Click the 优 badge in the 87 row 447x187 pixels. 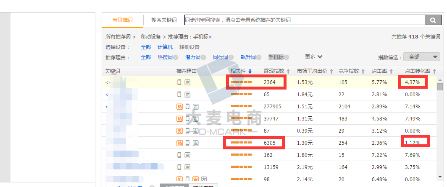pos(179,131)
